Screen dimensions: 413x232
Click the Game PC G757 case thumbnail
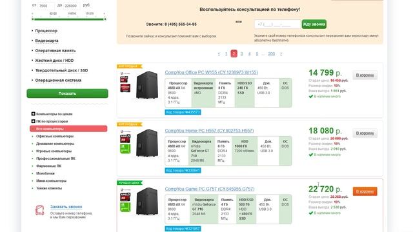click(147, 202)
